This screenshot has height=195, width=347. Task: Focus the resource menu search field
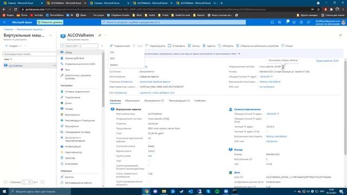80,46
